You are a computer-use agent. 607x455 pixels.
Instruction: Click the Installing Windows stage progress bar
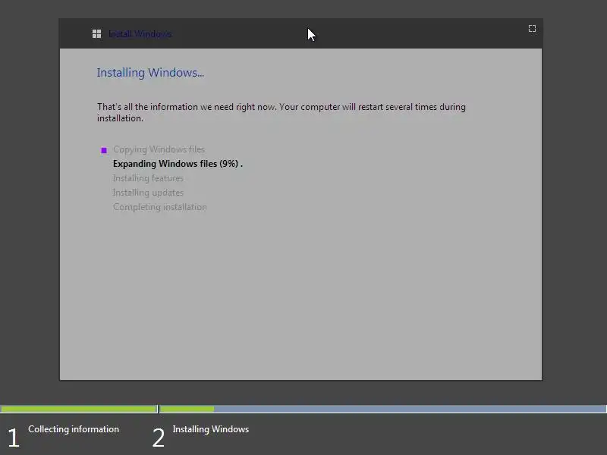(383, 409)
